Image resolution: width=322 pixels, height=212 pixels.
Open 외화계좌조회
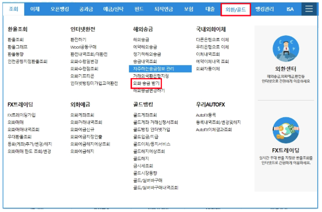(82, 115)
